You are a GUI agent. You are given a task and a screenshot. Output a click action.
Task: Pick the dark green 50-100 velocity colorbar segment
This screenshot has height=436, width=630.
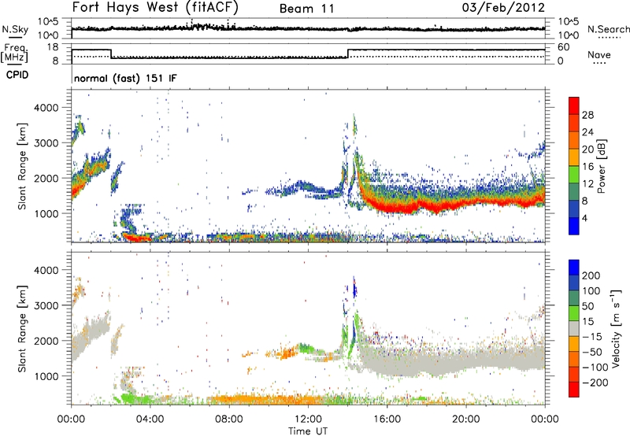(x=574, y=298)
